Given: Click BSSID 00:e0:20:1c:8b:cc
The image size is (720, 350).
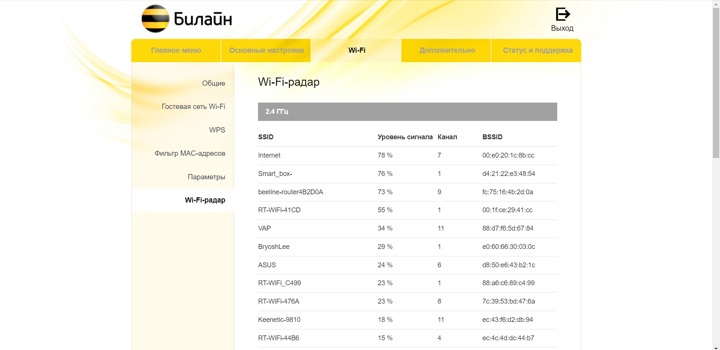Looking at the screenshot, I should (x=508, y=155).
